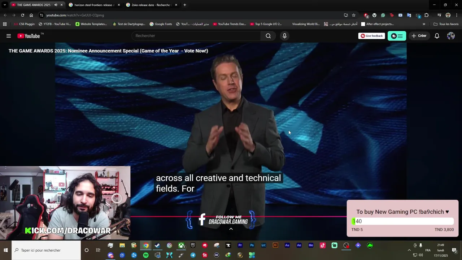The image size is (462, 260).
Task: Open the YouTube account avatar menu
Action: pyautogui.click(x=451, y=36)
